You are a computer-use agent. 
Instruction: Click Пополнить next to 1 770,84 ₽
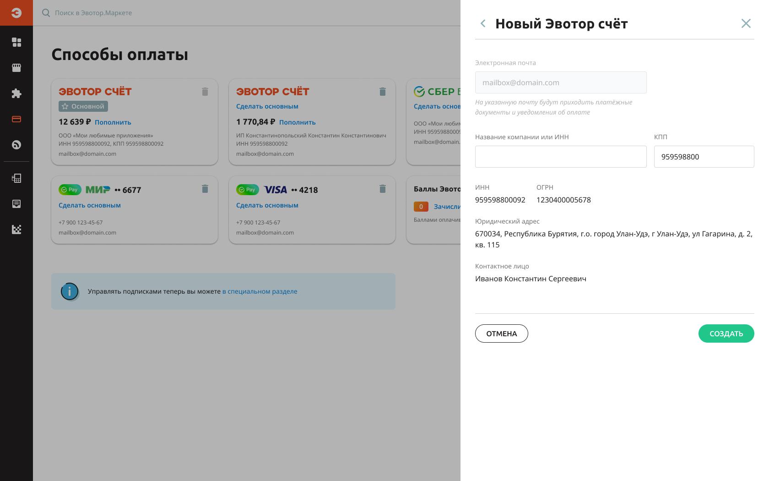tap(298, 122)
